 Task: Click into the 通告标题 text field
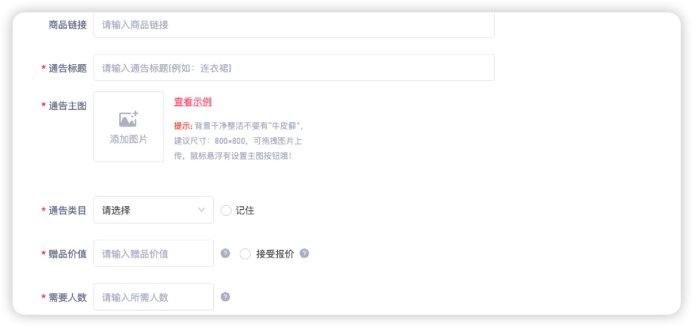click(294, 68)
